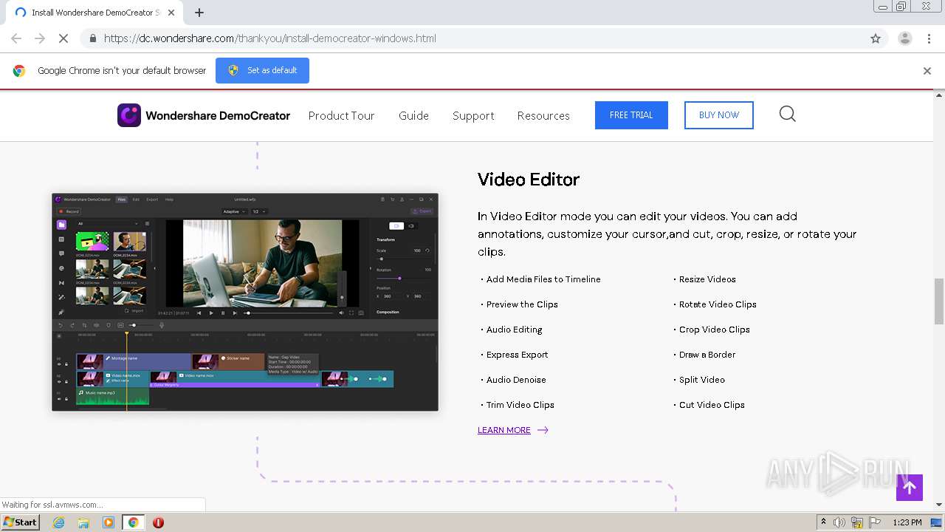Follow the LEARN MORE link
Viewport: 945px width, 532px height.
point(513,430)
